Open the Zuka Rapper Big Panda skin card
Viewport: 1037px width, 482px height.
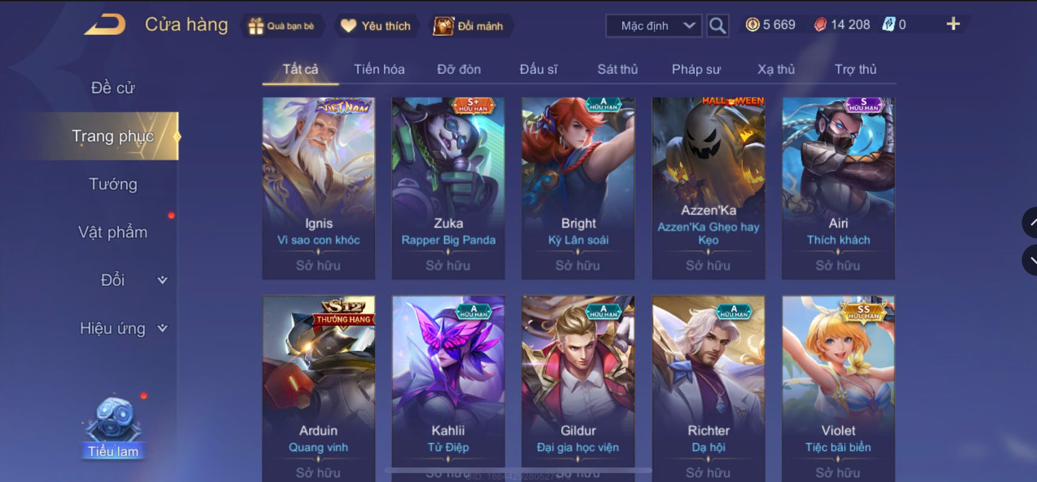pos(448,188)
